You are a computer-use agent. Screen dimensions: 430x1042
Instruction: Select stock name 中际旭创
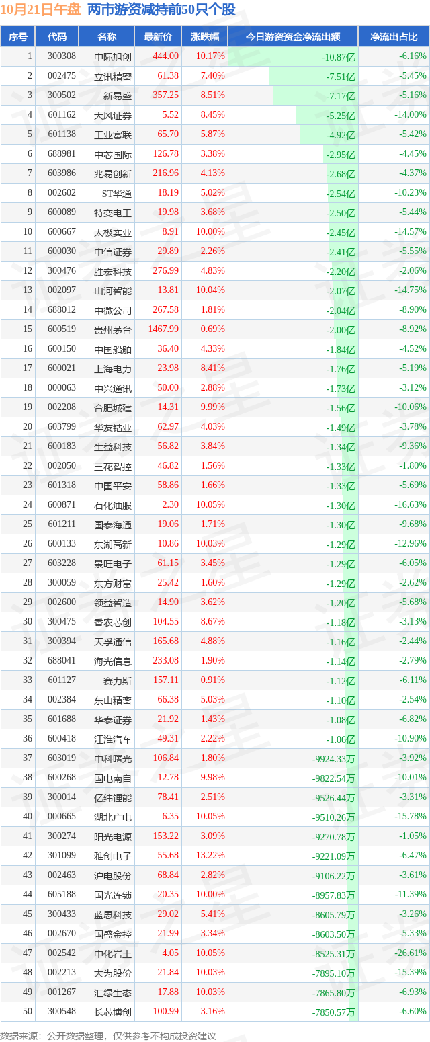coord(113,56)
